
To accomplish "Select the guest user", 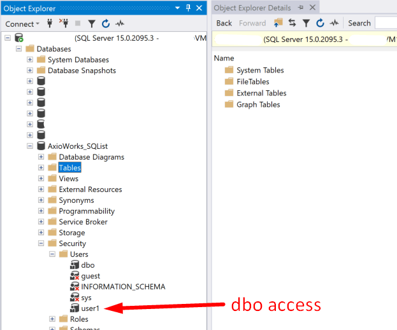I will (90, 276).
